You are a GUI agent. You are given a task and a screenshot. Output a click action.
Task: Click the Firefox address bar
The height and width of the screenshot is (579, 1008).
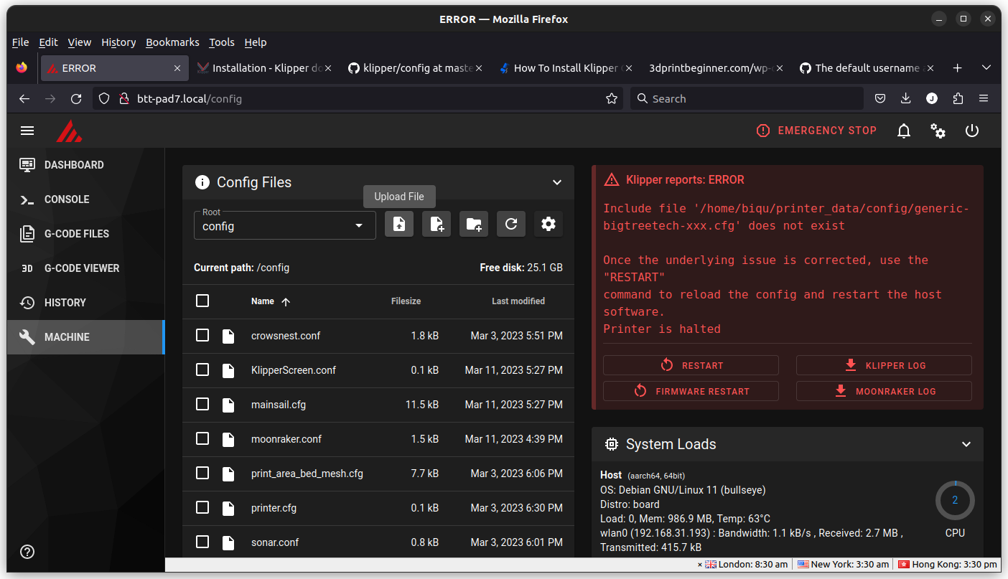pyautogui.click(x=359, y=99)
